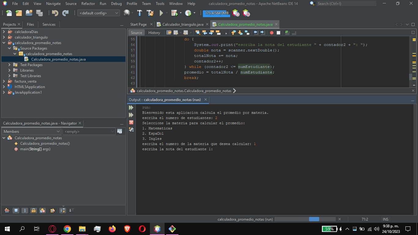
Task: Switch to the History view
Action: pos(154,32)
